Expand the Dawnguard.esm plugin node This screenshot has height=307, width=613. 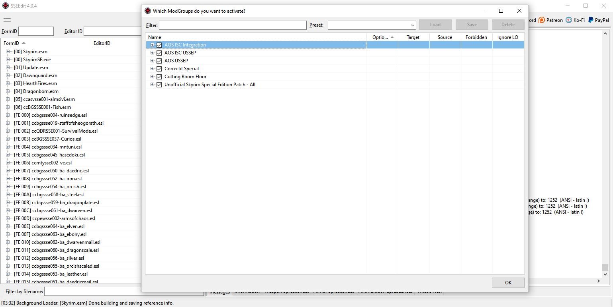(8, 75)
